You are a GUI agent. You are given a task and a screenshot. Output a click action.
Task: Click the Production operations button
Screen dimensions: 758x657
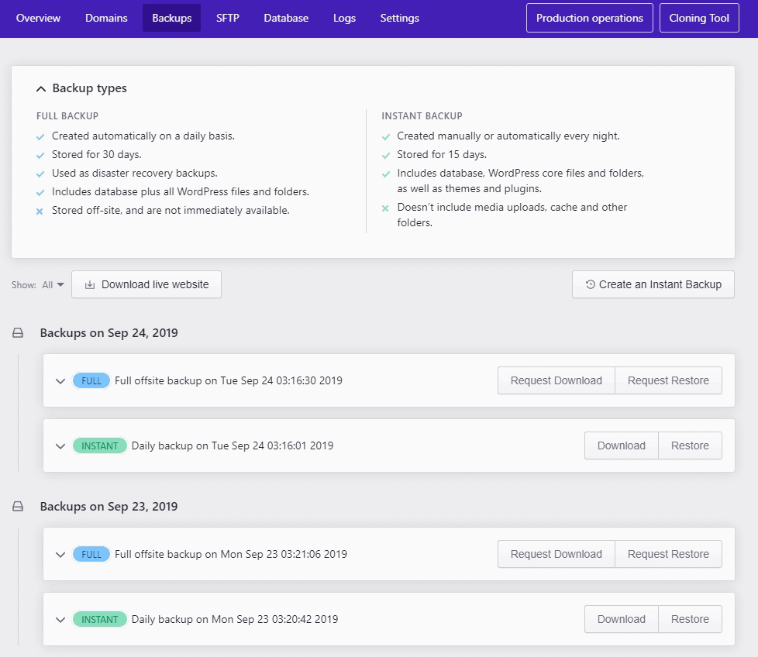click(589, 18)
